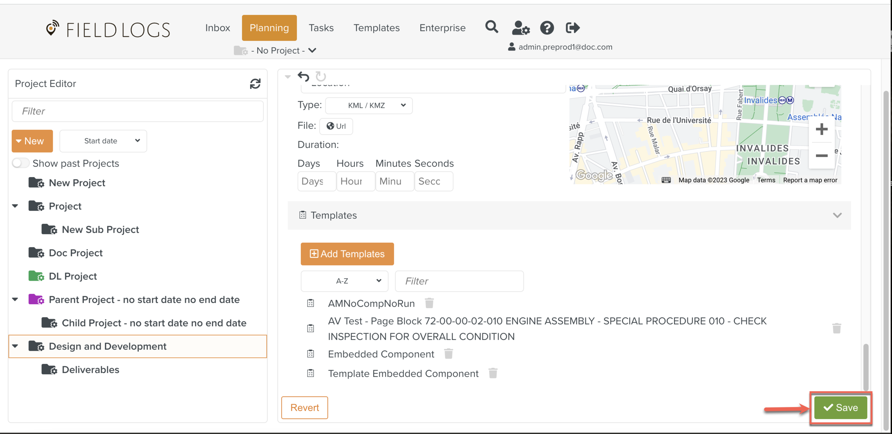892x434 pixels.
Task: Delete Embedded Component trash icon
Action: (x=448, y=354)
